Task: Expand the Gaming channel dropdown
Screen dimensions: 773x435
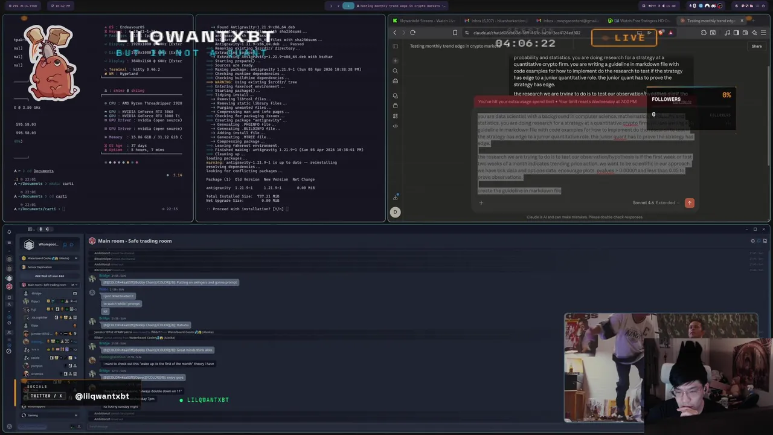Action: (x=75, y=415)
